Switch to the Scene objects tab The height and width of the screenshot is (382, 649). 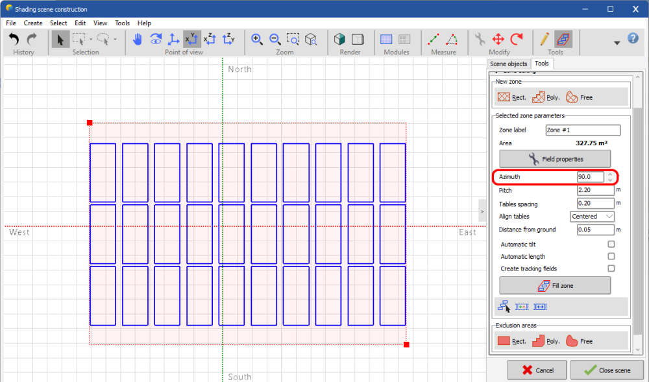508,64
